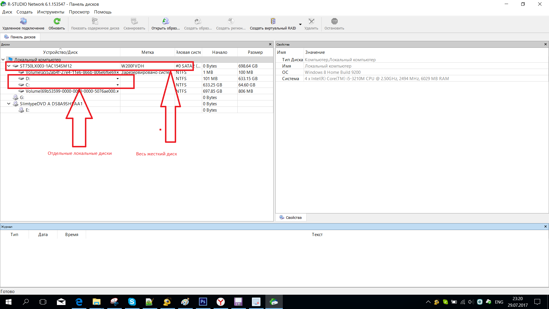Sort by Метка column header

click(148, 52)
